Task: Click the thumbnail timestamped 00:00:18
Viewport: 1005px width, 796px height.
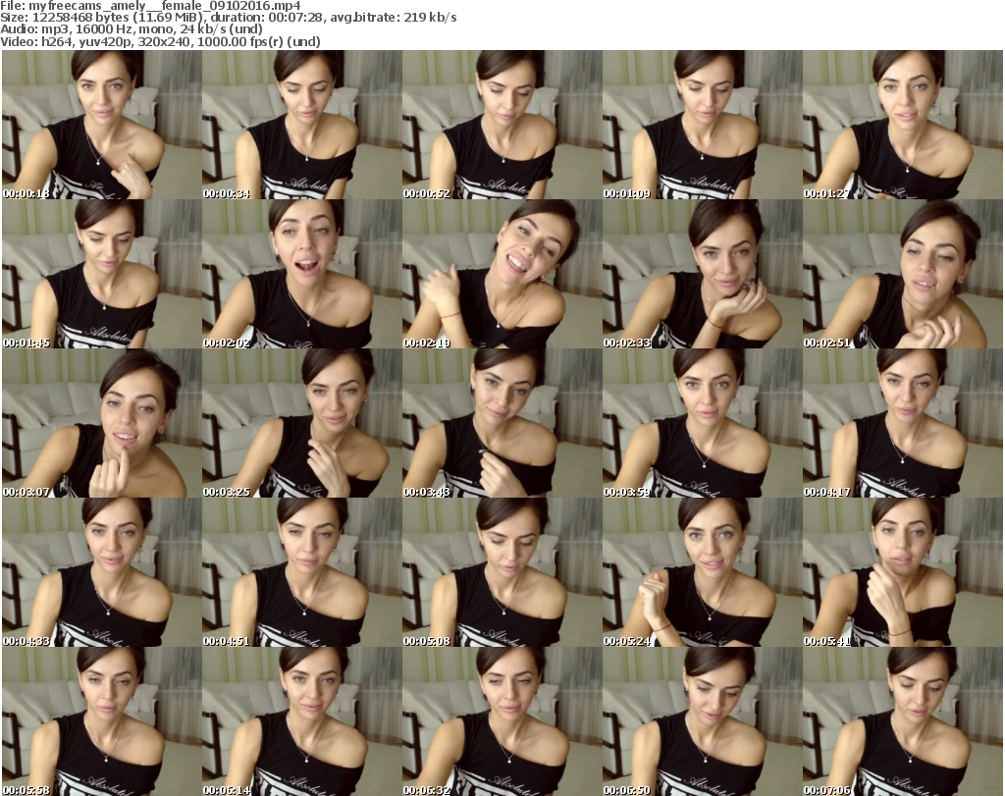Action: (x=101, y=125)
